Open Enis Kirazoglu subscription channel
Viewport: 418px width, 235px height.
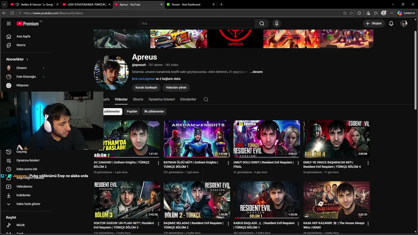pyautogui.click(x=25, y=77)
